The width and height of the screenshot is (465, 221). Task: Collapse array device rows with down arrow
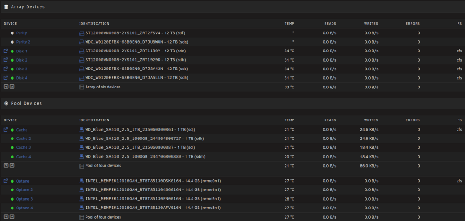pos(6,87)
